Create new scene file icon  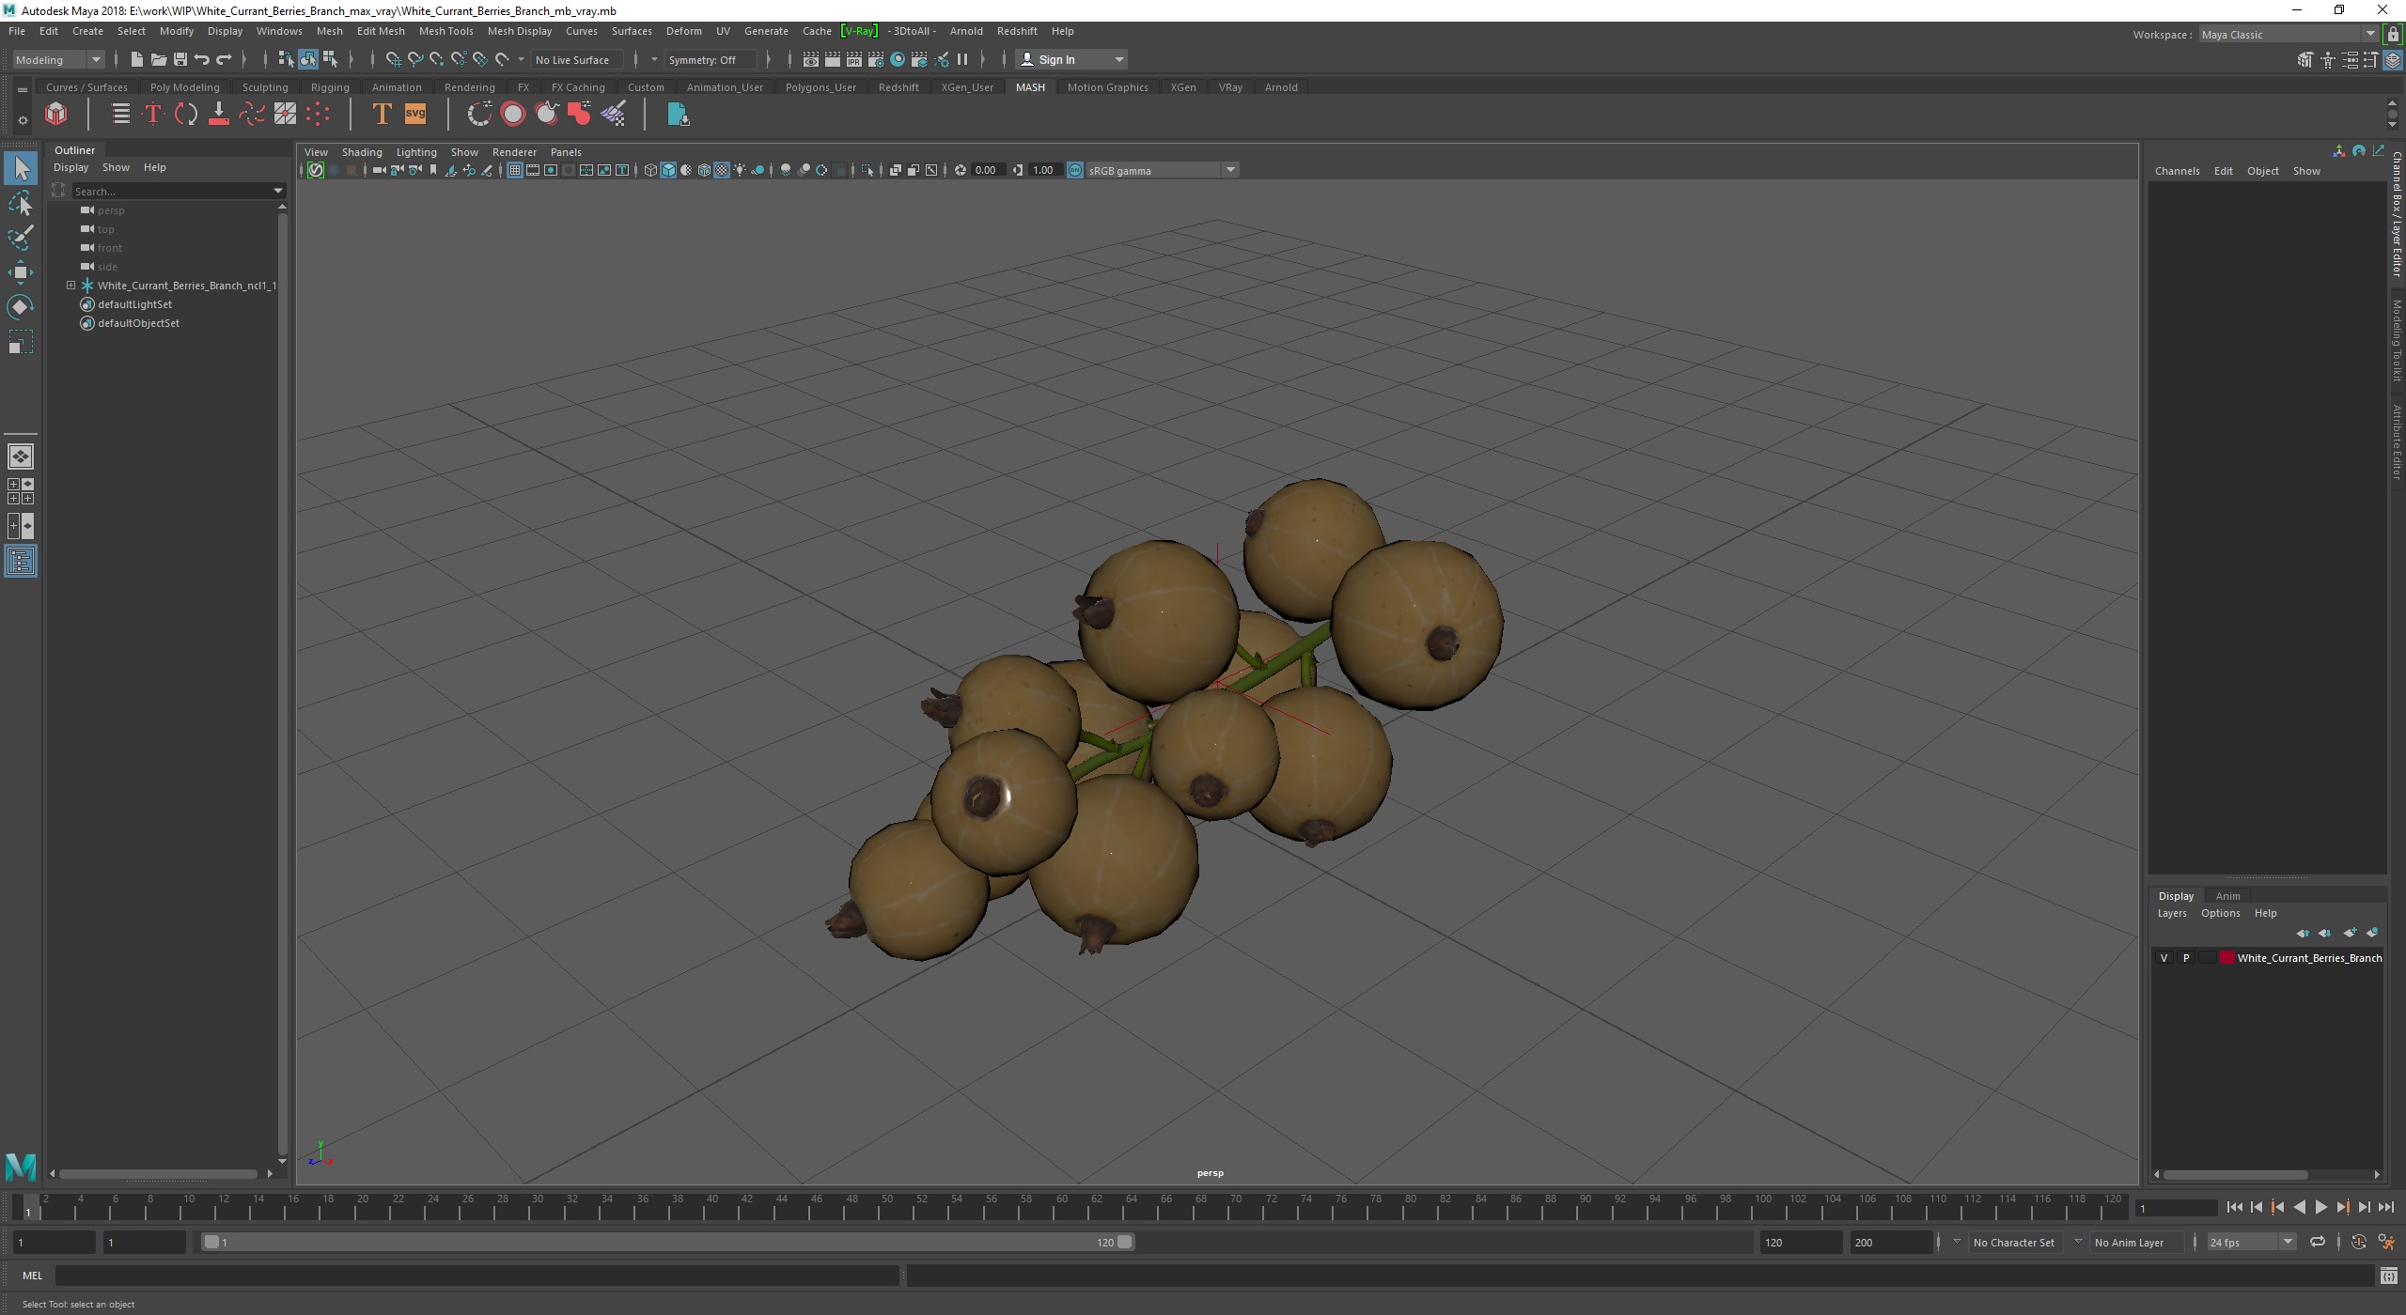point(137,59)
